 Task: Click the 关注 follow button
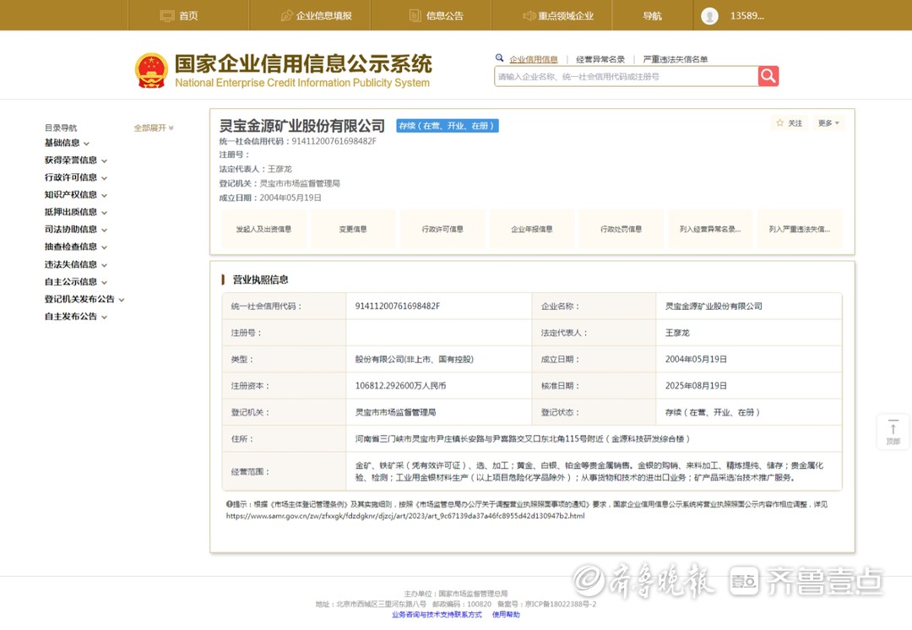(790, 123)
